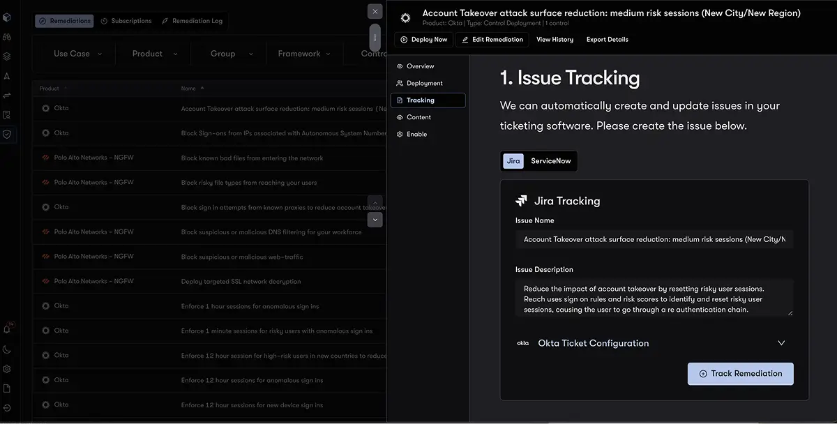Open the shield check icon in the sidebar
Viewport: 837px width, 424px height.
point(7,134)
